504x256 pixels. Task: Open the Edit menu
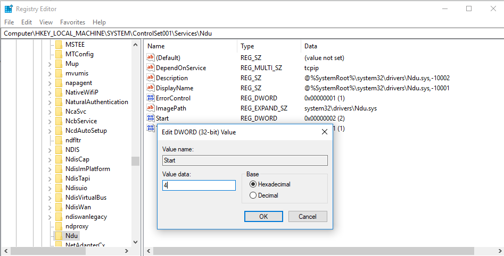tap(27, 22)
